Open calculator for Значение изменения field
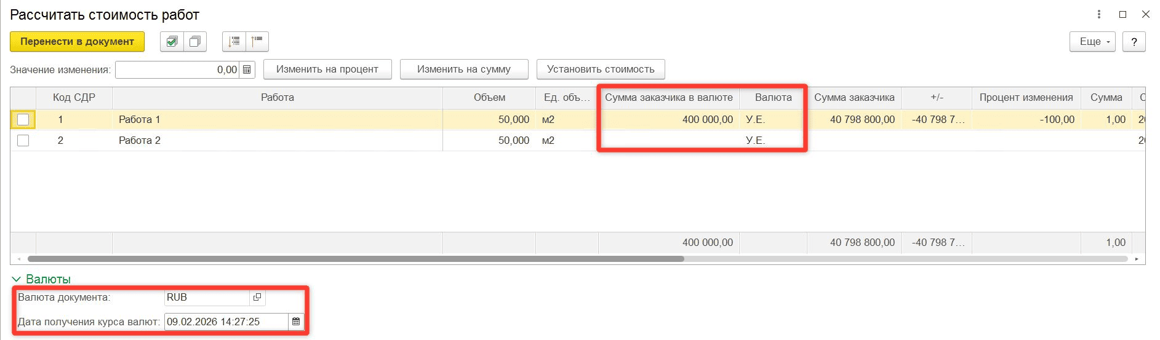The image size is (1160, 340). coord(247,70)
